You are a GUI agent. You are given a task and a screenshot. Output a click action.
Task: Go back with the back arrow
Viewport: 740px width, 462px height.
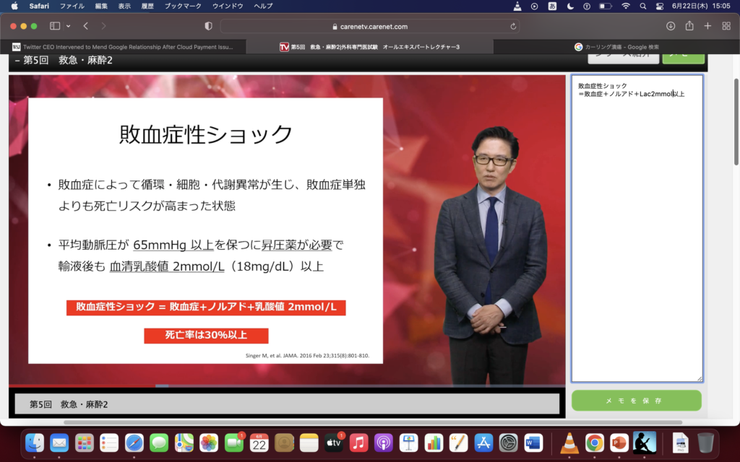tap(86, 26)
